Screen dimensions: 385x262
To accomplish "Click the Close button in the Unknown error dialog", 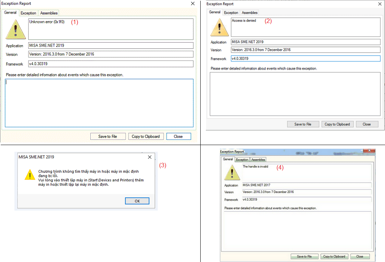I will pos(178,137).
